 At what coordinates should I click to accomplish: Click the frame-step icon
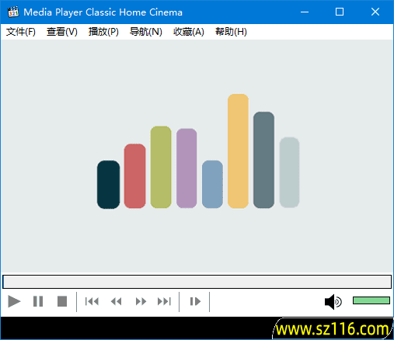(x=195, y=301)
